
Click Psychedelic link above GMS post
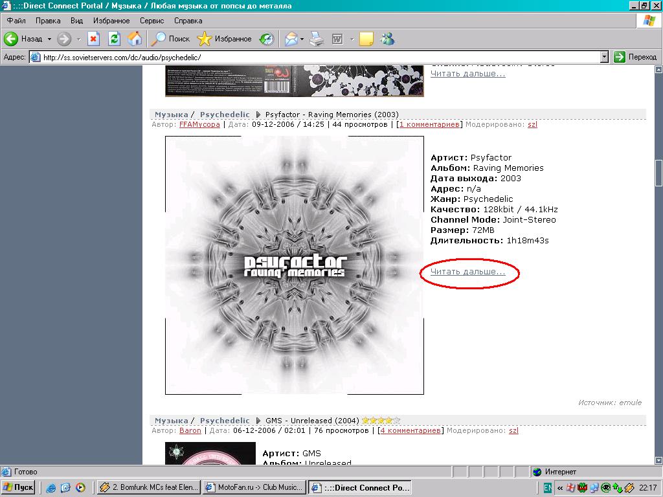(x=225, y=421)
